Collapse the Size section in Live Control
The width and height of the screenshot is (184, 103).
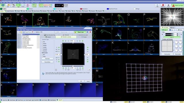[x=162, y=32]
